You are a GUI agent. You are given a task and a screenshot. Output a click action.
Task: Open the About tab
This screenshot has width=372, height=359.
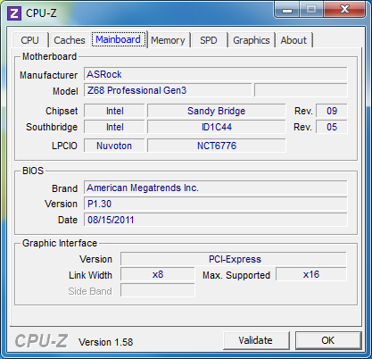click(x=293, y=40)
